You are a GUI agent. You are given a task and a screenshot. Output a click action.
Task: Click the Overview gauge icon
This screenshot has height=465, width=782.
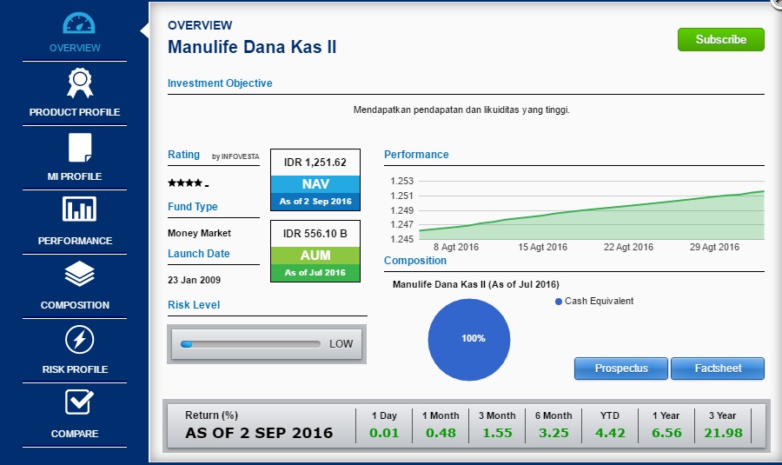point(79,23)
